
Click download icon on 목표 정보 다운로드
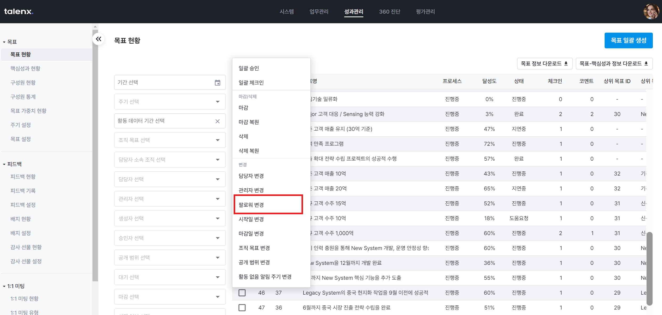(x=566, y=63)
